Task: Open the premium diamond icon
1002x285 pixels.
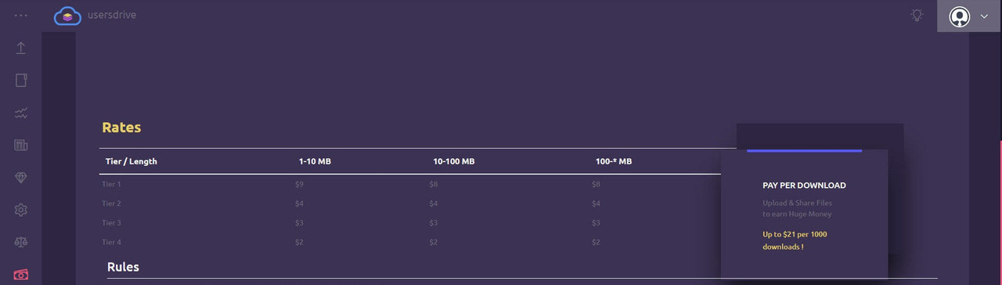Action: (21, 178)
